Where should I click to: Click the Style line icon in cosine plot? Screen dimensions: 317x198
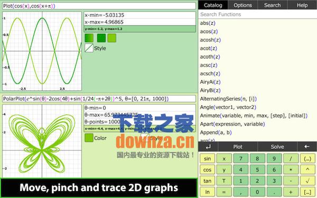pos(89,48)
